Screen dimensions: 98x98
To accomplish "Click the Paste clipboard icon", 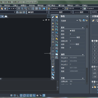I will 2,9.
